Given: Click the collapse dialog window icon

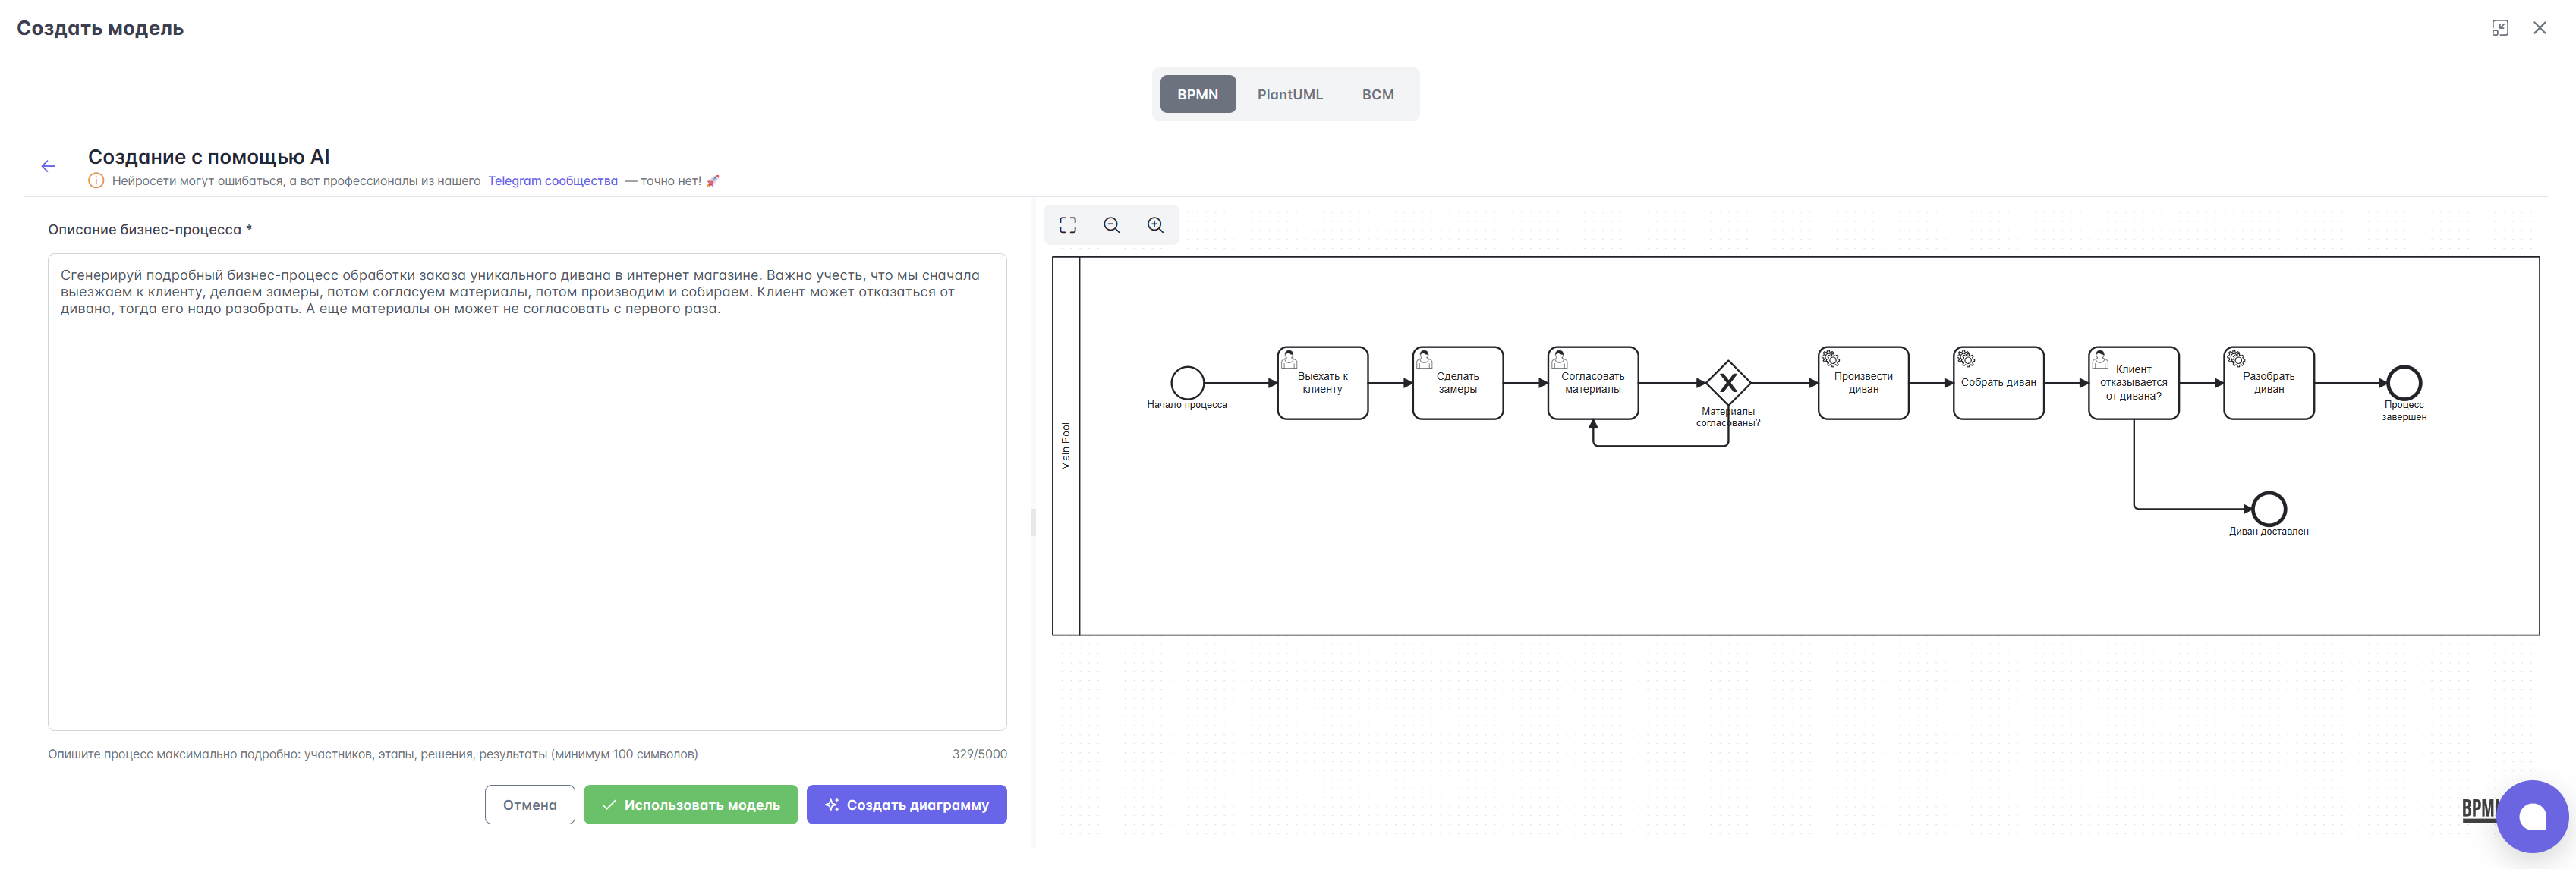Looking at the screenshot, I should pos(2499,28).
